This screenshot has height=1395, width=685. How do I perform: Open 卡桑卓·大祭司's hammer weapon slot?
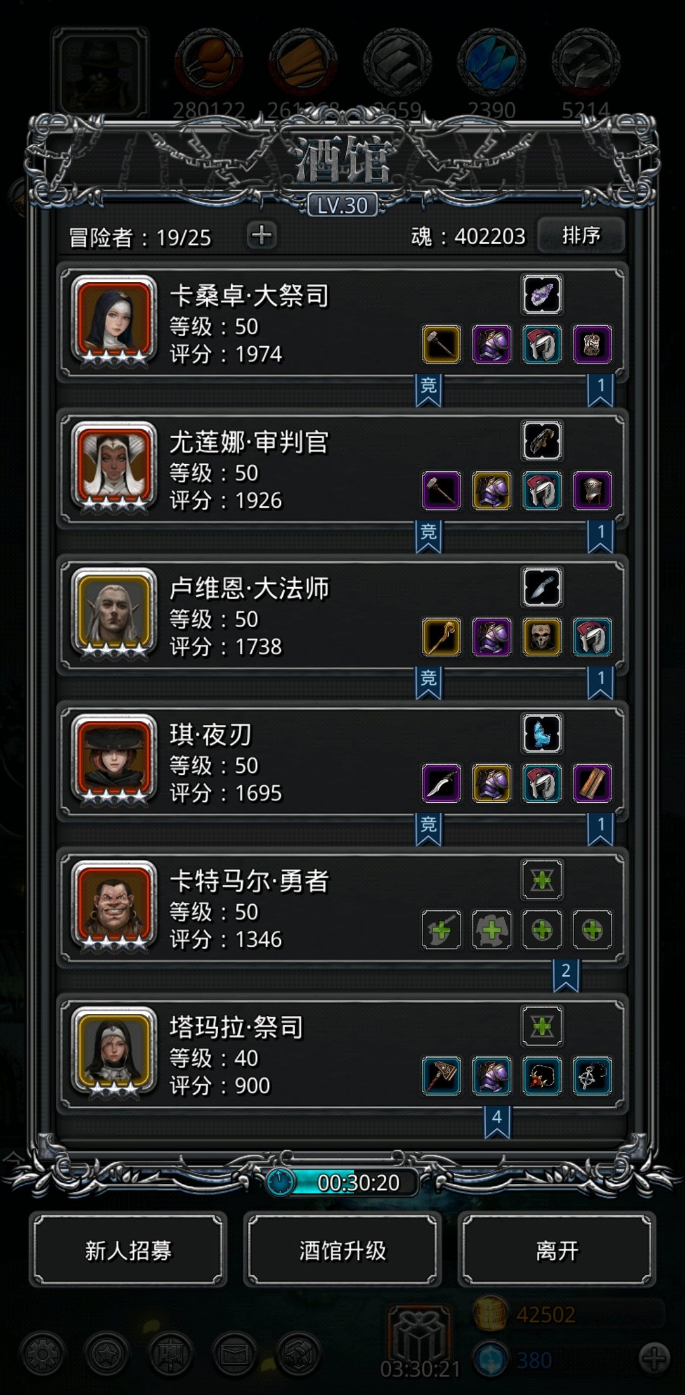pos(441,344)
